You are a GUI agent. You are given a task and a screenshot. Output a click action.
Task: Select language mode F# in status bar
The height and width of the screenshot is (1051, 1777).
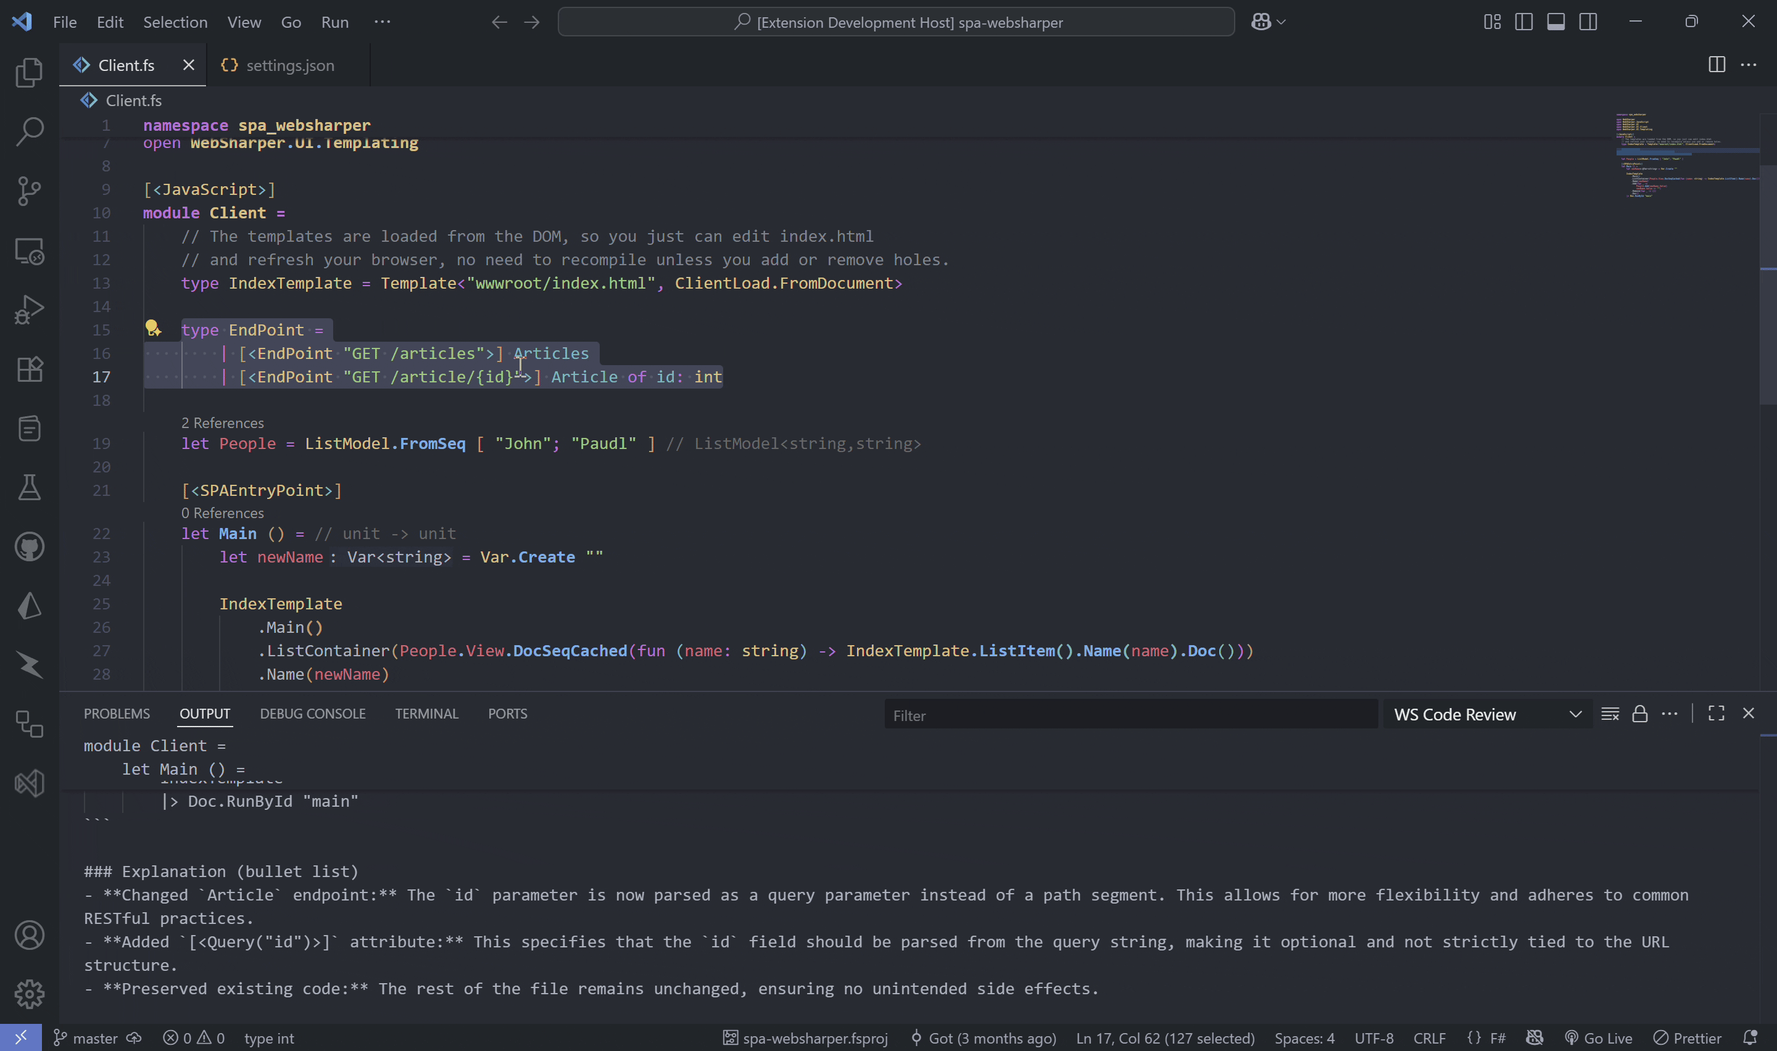tap(1498, 1038)
